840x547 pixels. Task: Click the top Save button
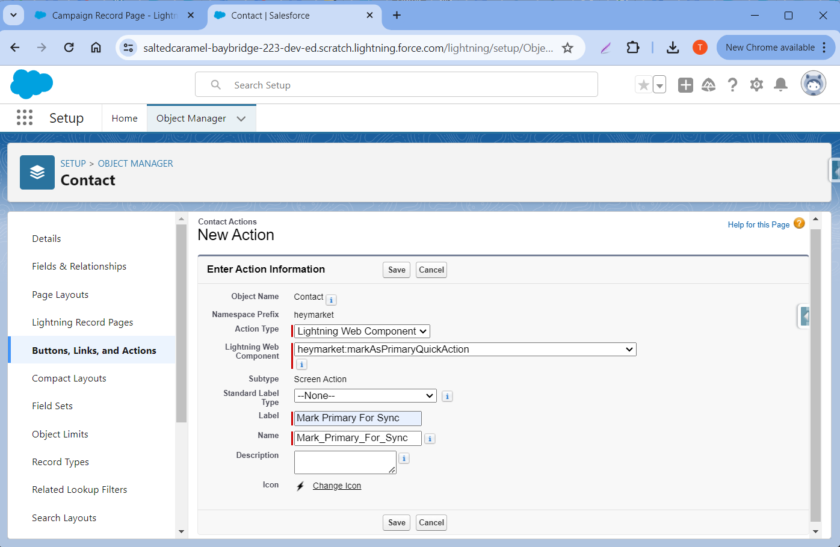click(397, 270)
